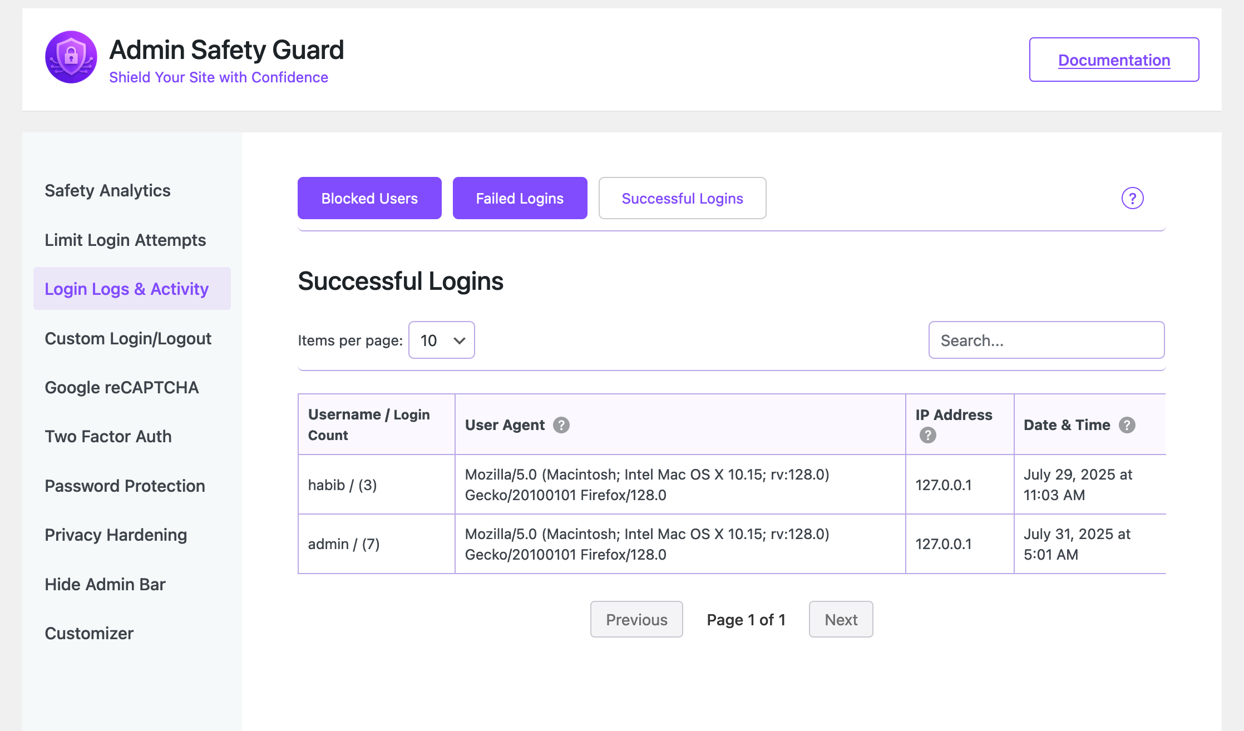Click IP Address column help icon
This screenshot has width=1244, height=731.
927,435
